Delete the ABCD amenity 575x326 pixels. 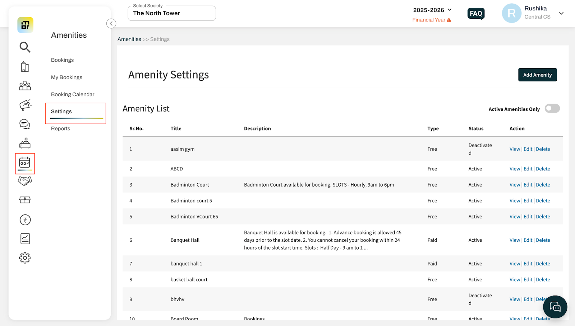pos(543,169)
